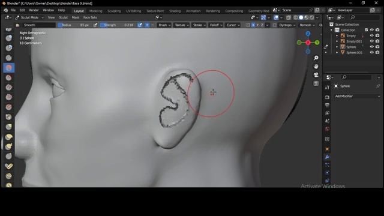The height and width of the screenshot is (216, 384).
Task: Set brush direction to Subtract (minus)
Action: pyautogui.click(x=152, y=25)
